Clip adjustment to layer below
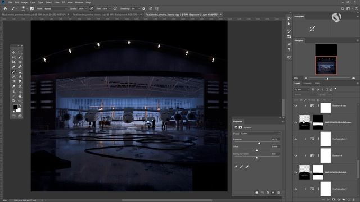The height and width of the screenshot is (202, 360). tap(256, 192)
